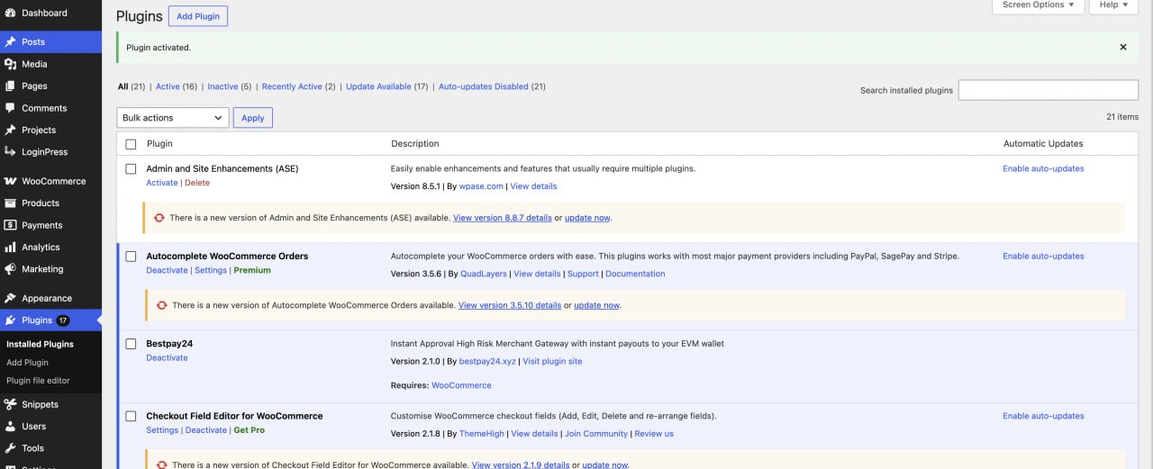Open the wpase.com author link
The height and width of the screenshot is (469, 1153).
[482, 186]
